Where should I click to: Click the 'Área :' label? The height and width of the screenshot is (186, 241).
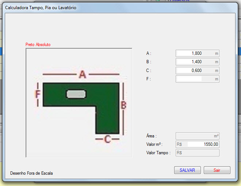(152, 136)
